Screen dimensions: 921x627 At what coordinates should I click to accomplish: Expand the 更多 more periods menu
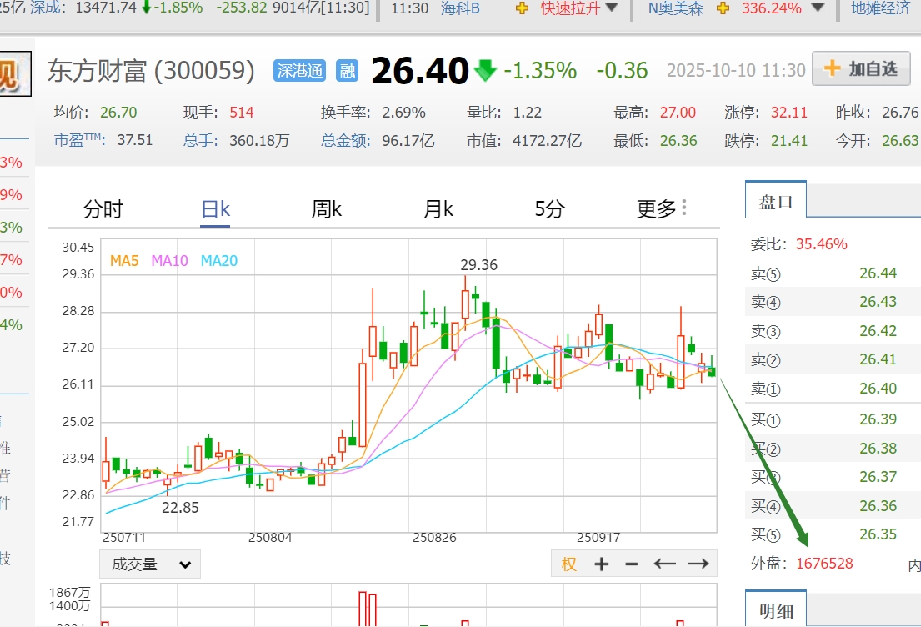pyautogui.click(x=662, y=208)
